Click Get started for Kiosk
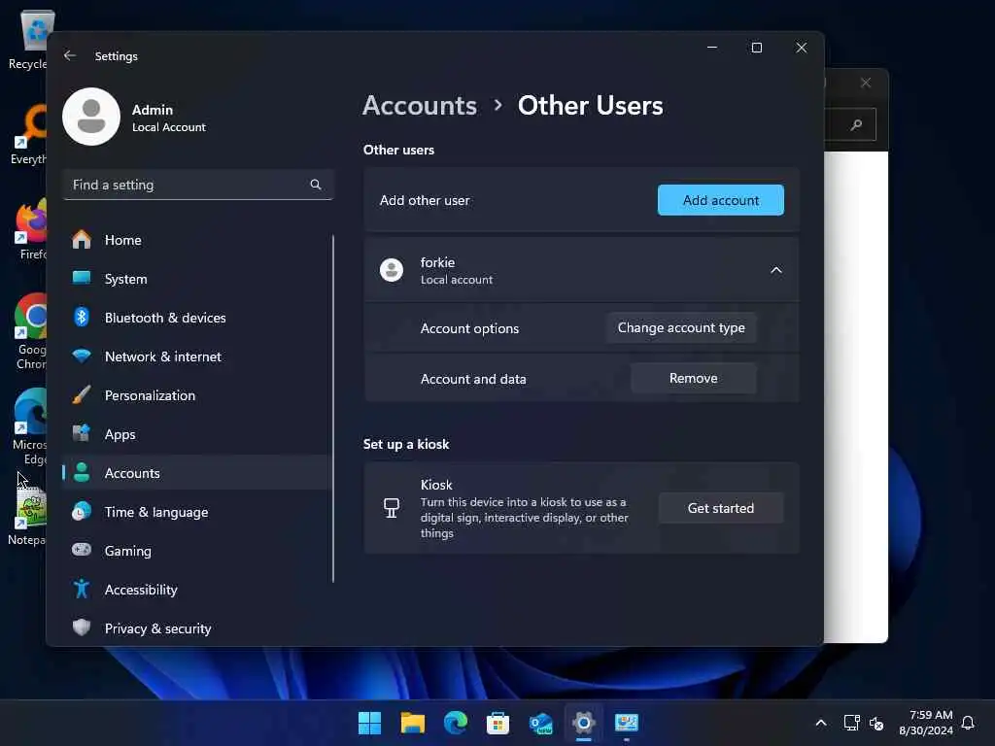The height and width of the screenshot is (746, 995). tap(720, 508)
